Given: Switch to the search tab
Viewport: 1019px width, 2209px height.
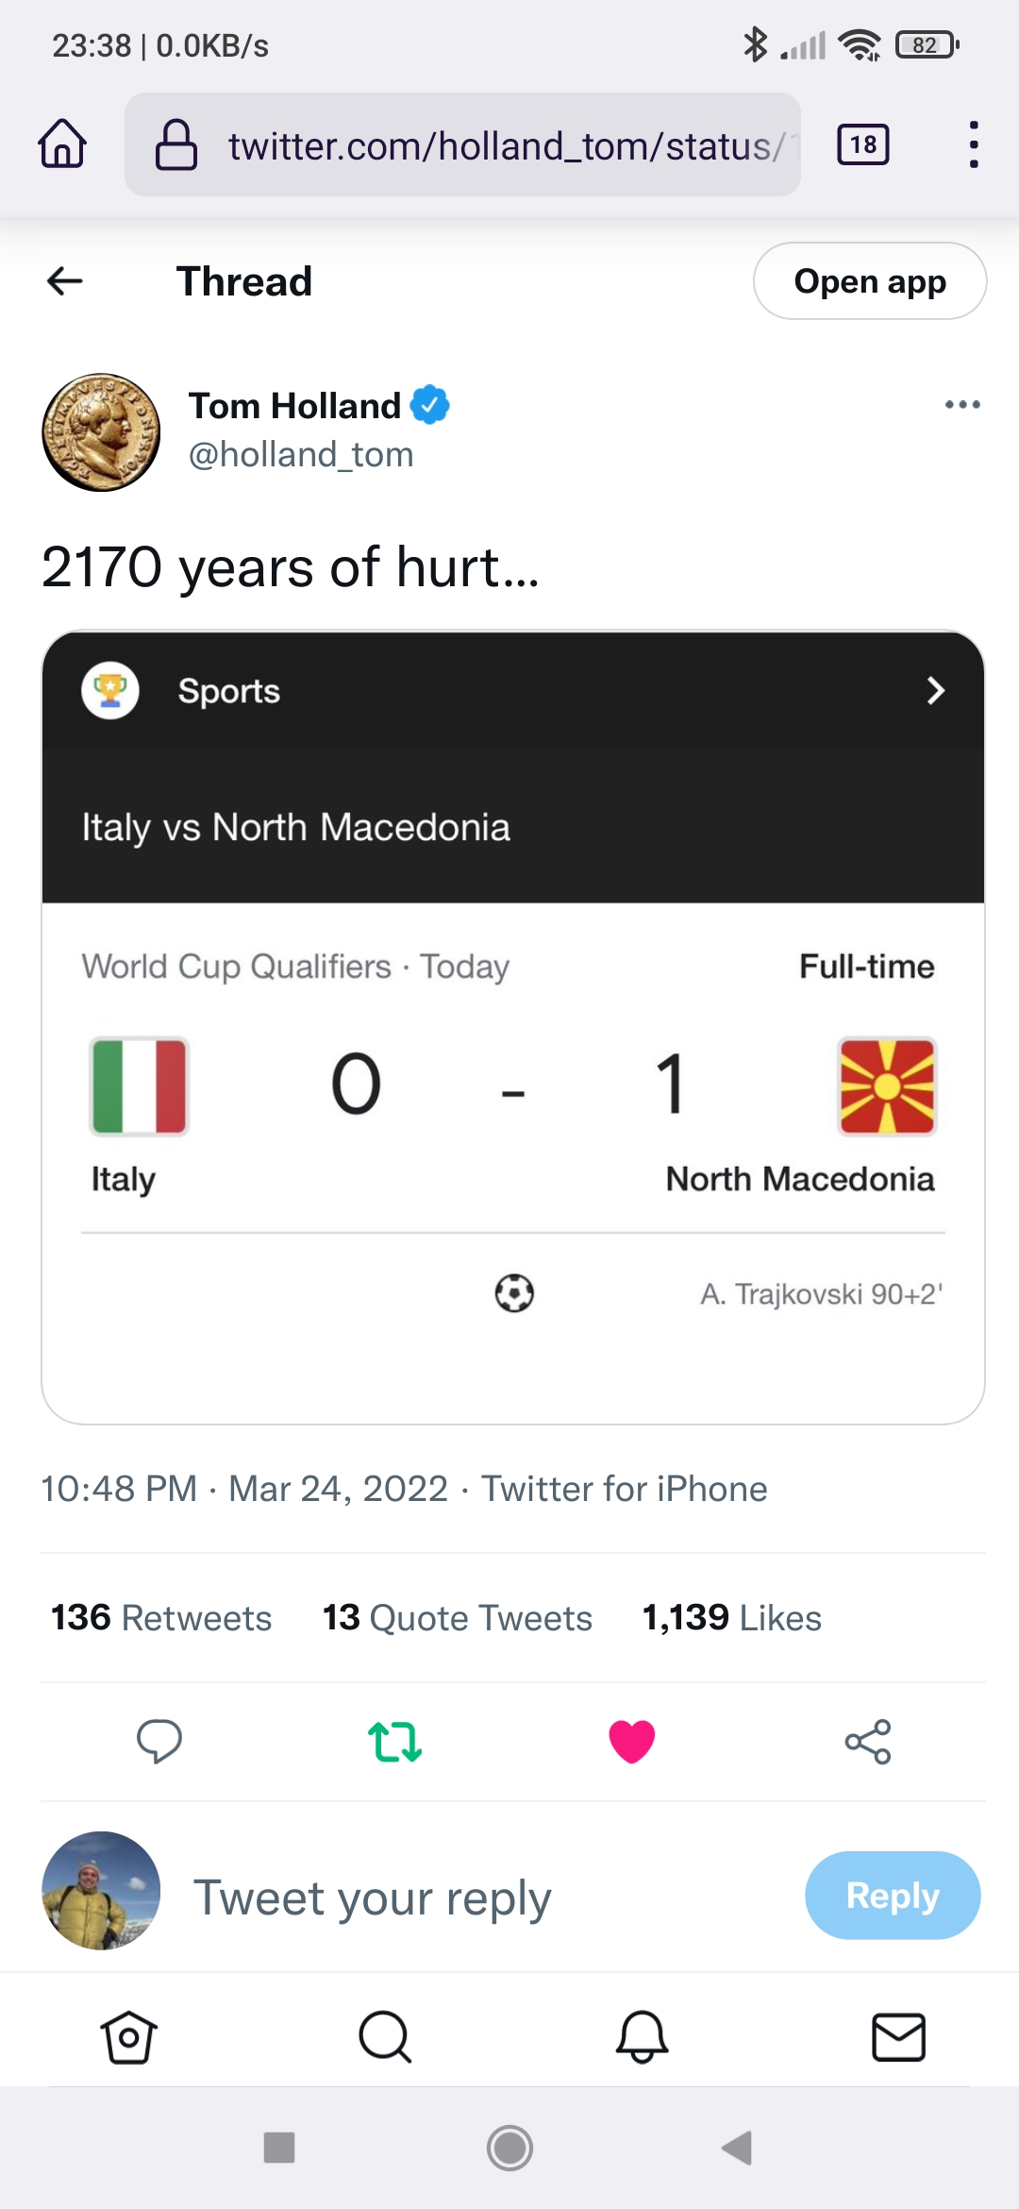Looking at the screenshot, I should (x=385, y=2036).
